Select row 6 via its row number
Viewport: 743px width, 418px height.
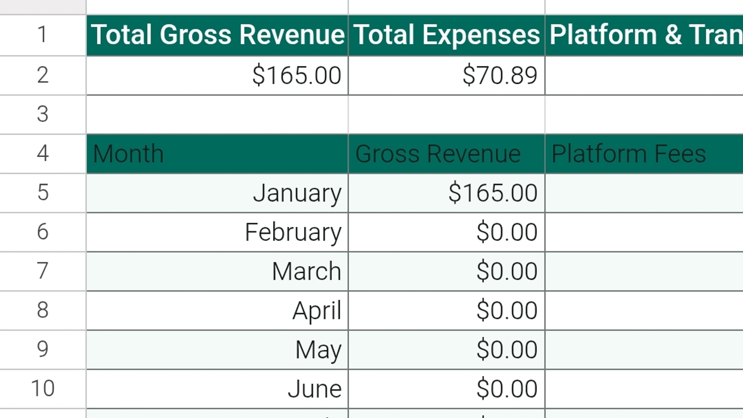43,232
